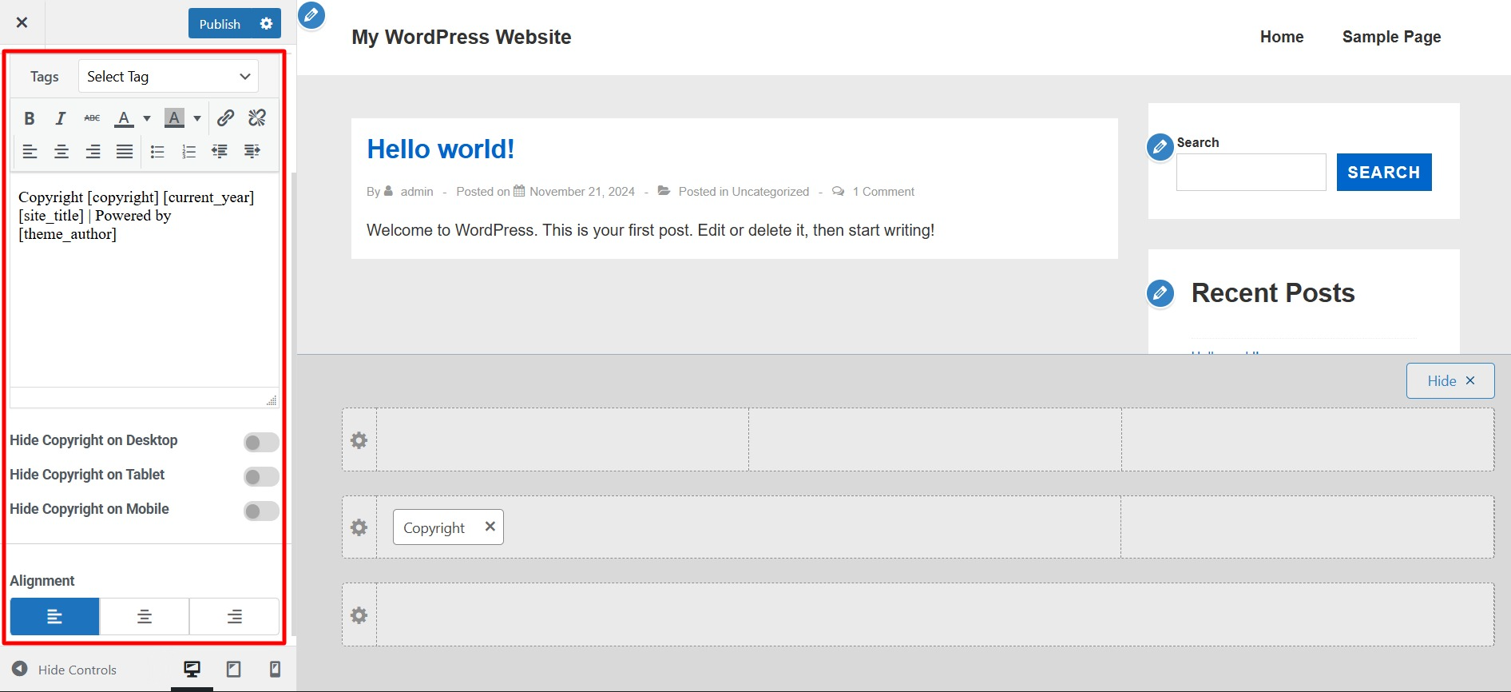
Task: Click the blue SEARCH button
Action: click(1384, 173)
